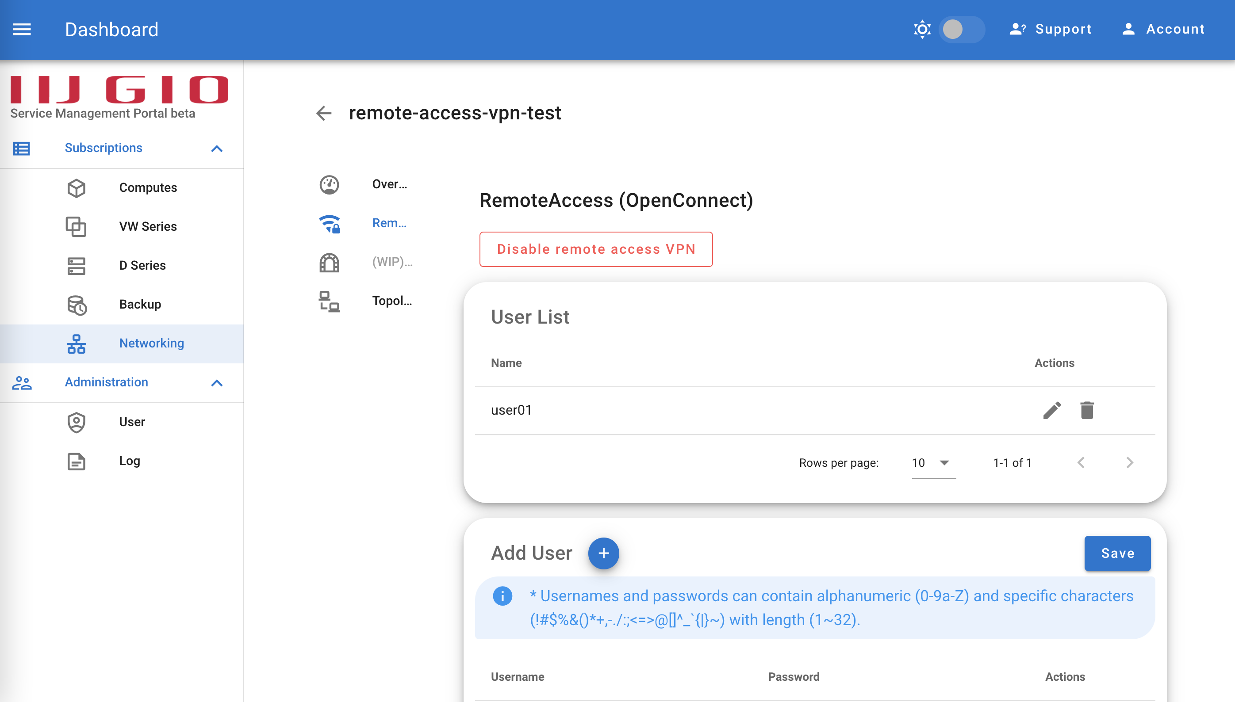Go to next page of user list

(x=1129, y=463)
